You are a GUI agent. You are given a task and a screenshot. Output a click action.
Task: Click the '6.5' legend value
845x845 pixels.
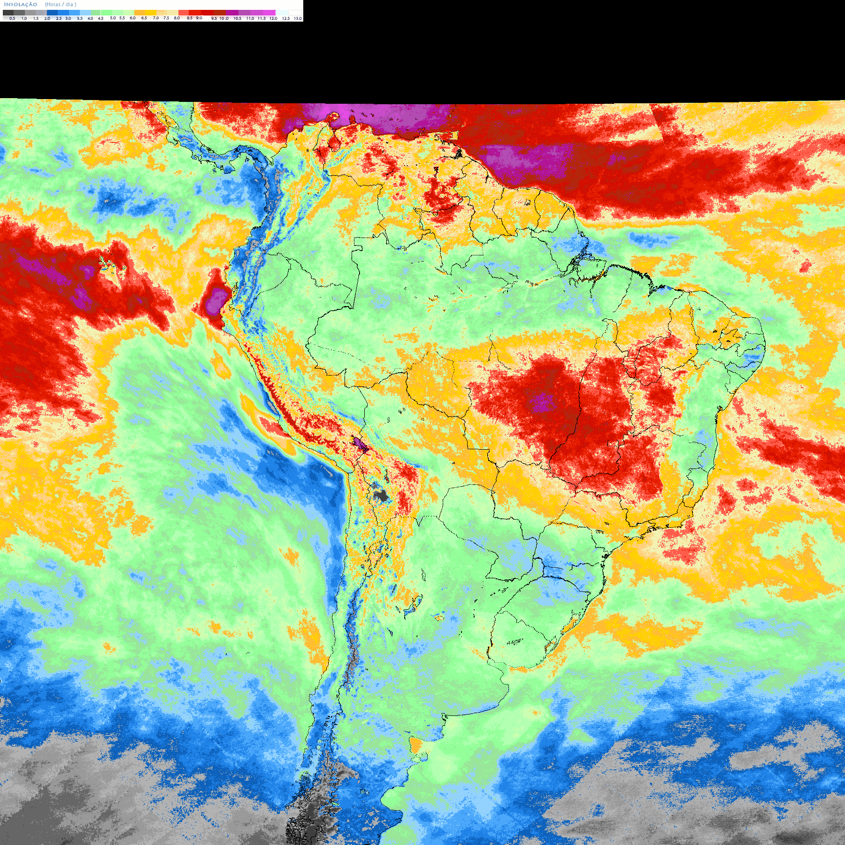[144, 18]
